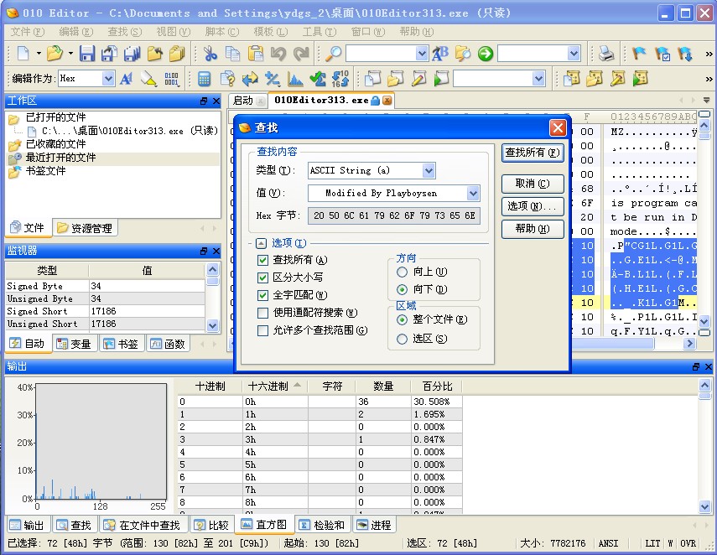Open the Open file dropdown arrow
717x555 pixels.
[70, 54]
